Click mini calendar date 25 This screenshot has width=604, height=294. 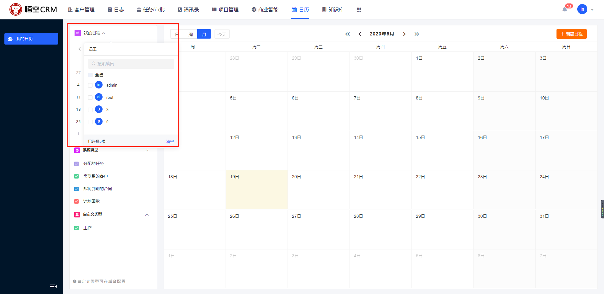(x=78, y=122)
